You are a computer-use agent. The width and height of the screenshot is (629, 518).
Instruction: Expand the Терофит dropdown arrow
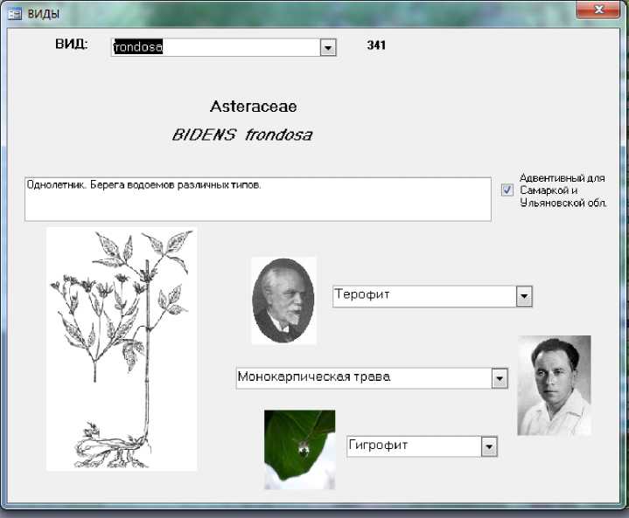524,296
